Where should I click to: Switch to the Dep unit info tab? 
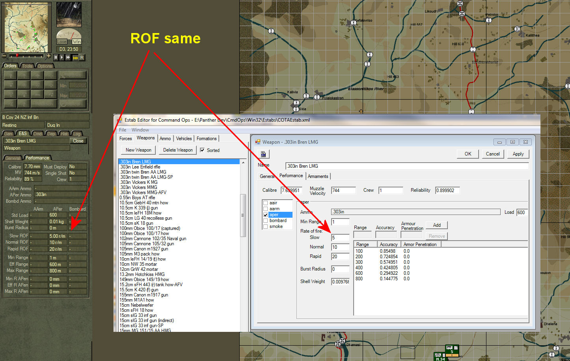pos(51,134)
